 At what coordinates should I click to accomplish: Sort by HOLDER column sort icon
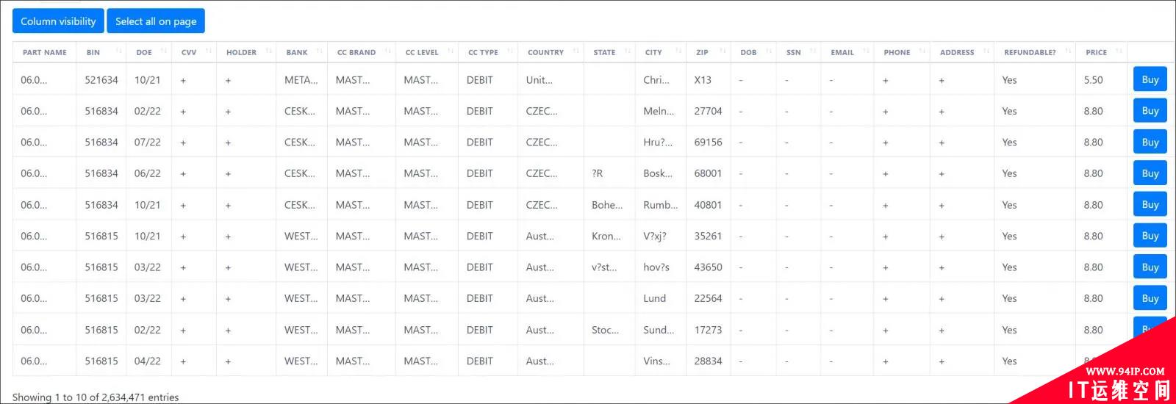pyautogui.click(x=268, y=51)
